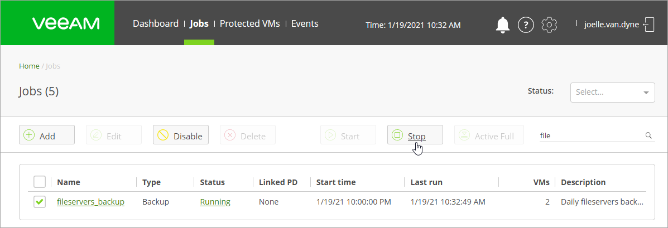Open the help question mark icon
This screenshot has width=668, height=228.
click(526, 25)
